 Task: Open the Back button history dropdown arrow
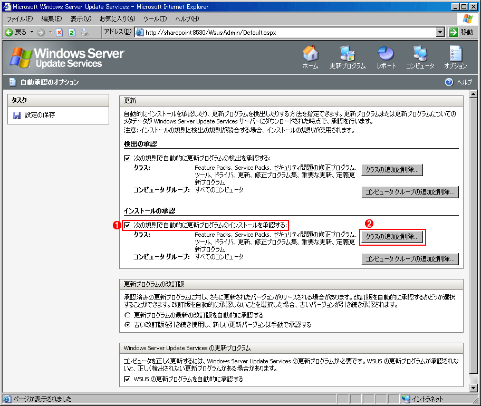(32, 32)
